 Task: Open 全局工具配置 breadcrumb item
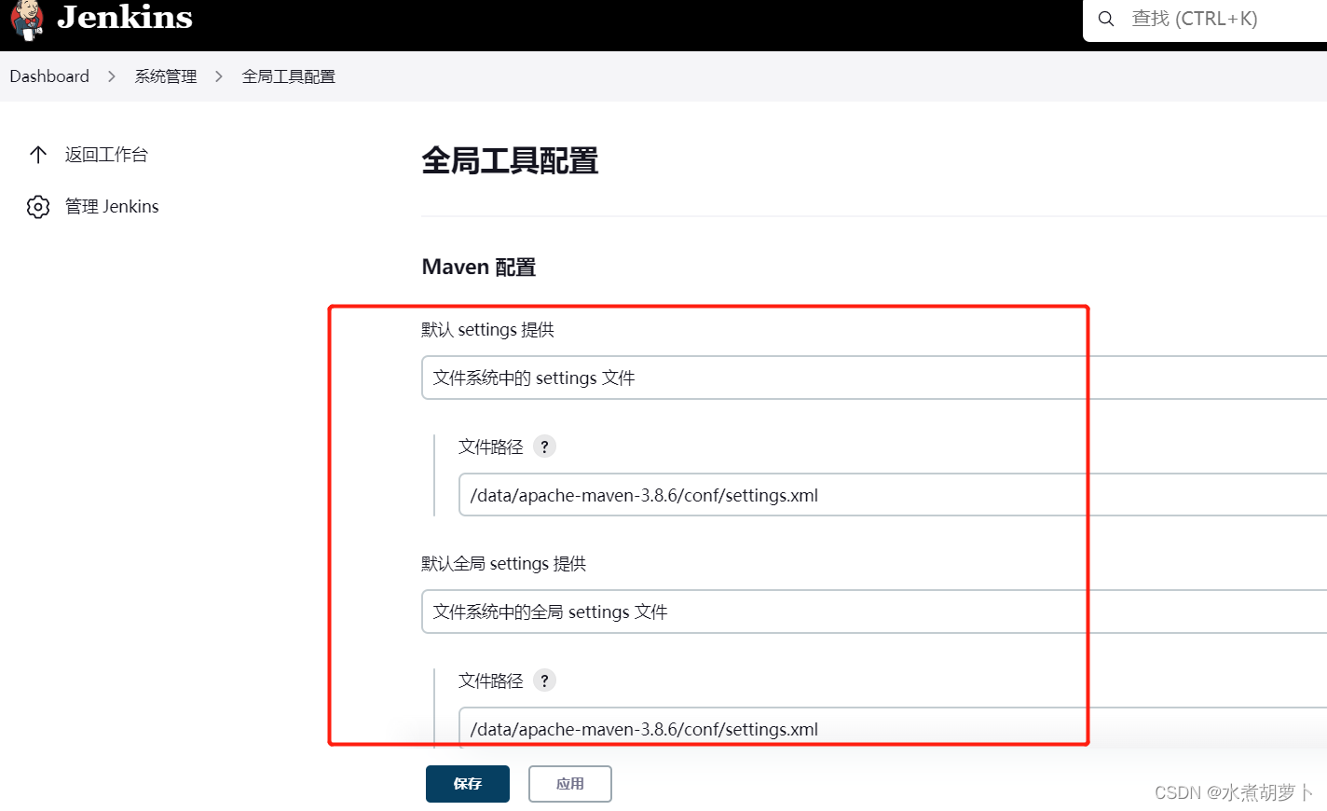tap(288, 76)
